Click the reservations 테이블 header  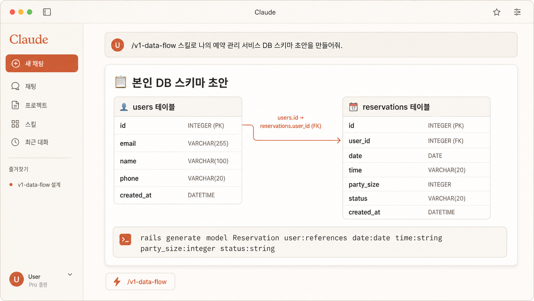(x=416, y=107)
